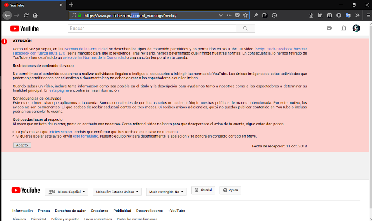
Task: Click the Ayuda help button
Action: (230, 190)
